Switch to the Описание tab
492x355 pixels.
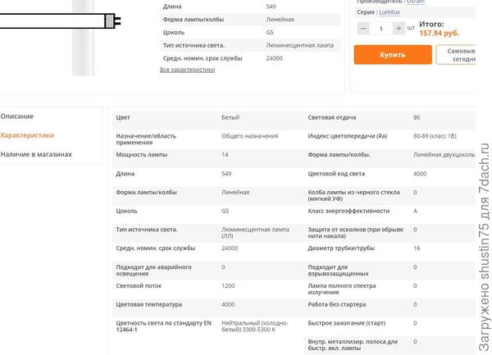click(x=17, y=116)
